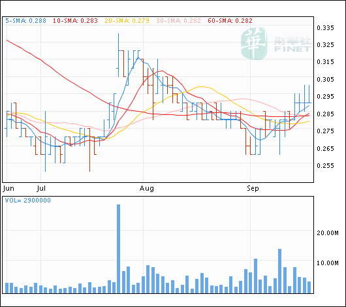Image resolution: width=346 pixels, height=307 pixels.
Task: Click the 30-SMA: 0.282 legend label
Action: point(178,21)
